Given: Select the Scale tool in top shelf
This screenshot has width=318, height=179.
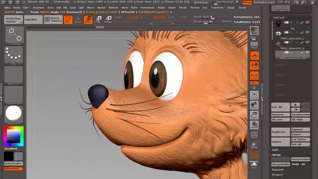Looking at the screenshot, I should pos(98,20).
